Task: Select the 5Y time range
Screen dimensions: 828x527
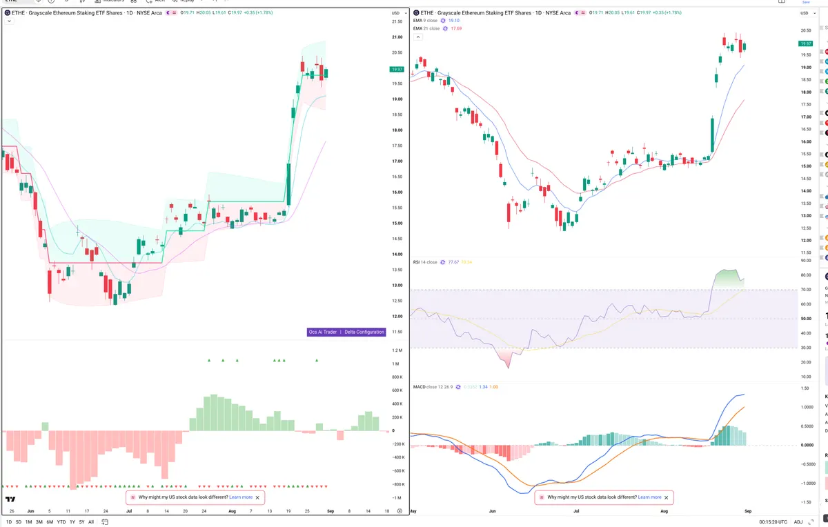Action: pyautogui.click(x=82, y=521)
